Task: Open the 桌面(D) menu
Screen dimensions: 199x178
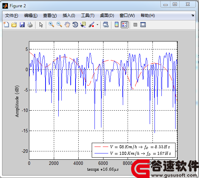Action: 107,16
